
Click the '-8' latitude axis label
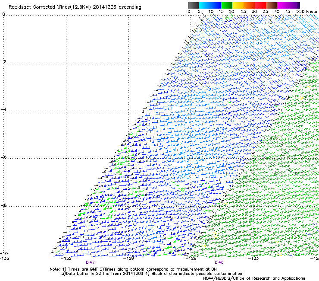coord(3,205)
